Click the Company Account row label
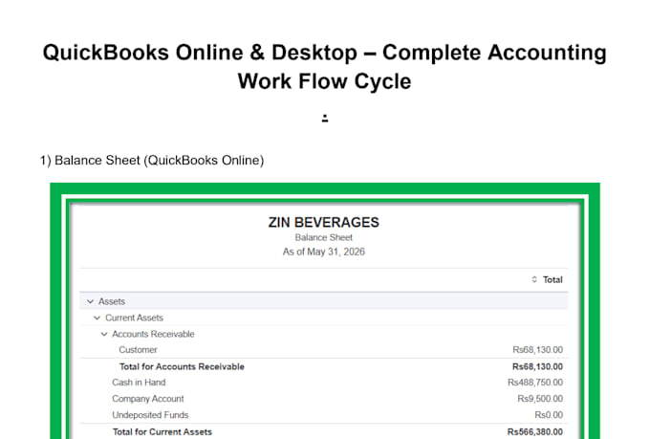This screenshot has height=439, width=650. pos(147,399)
